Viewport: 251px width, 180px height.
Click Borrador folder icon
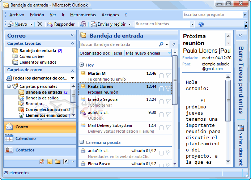tap(21, 104)
